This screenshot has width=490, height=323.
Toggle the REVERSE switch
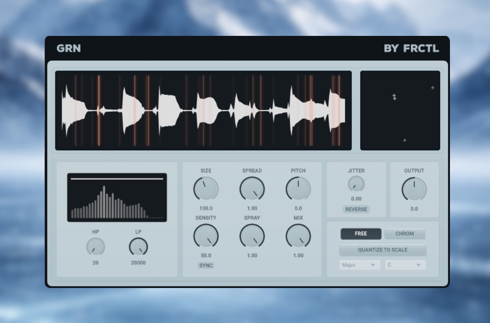[x=356, y=210]
